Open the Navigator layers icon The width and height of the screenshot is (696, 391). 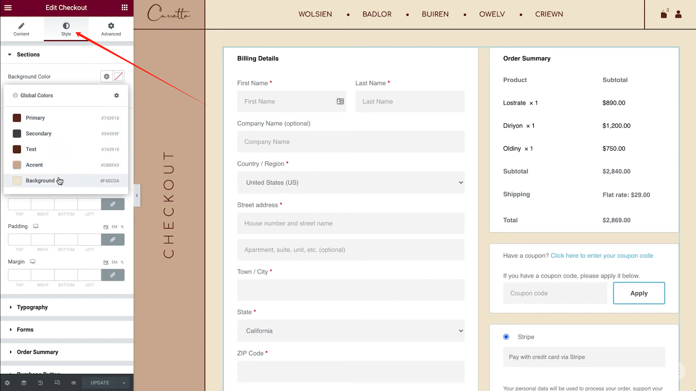pos(24,383)
